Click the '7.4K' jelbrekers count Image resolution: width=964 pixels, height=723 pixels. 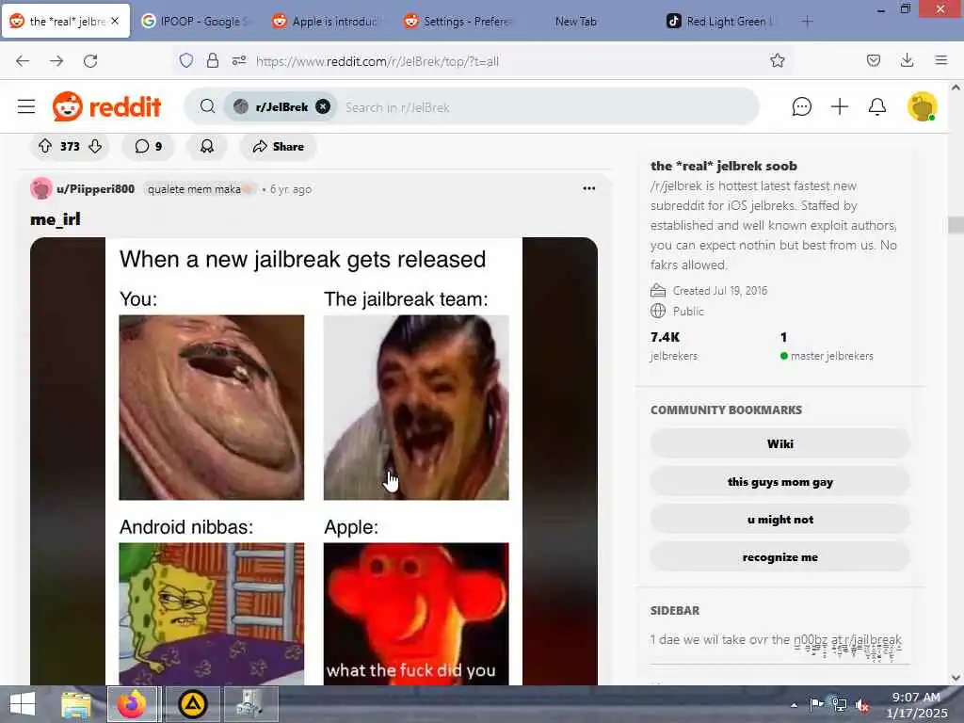coord(666,337)
